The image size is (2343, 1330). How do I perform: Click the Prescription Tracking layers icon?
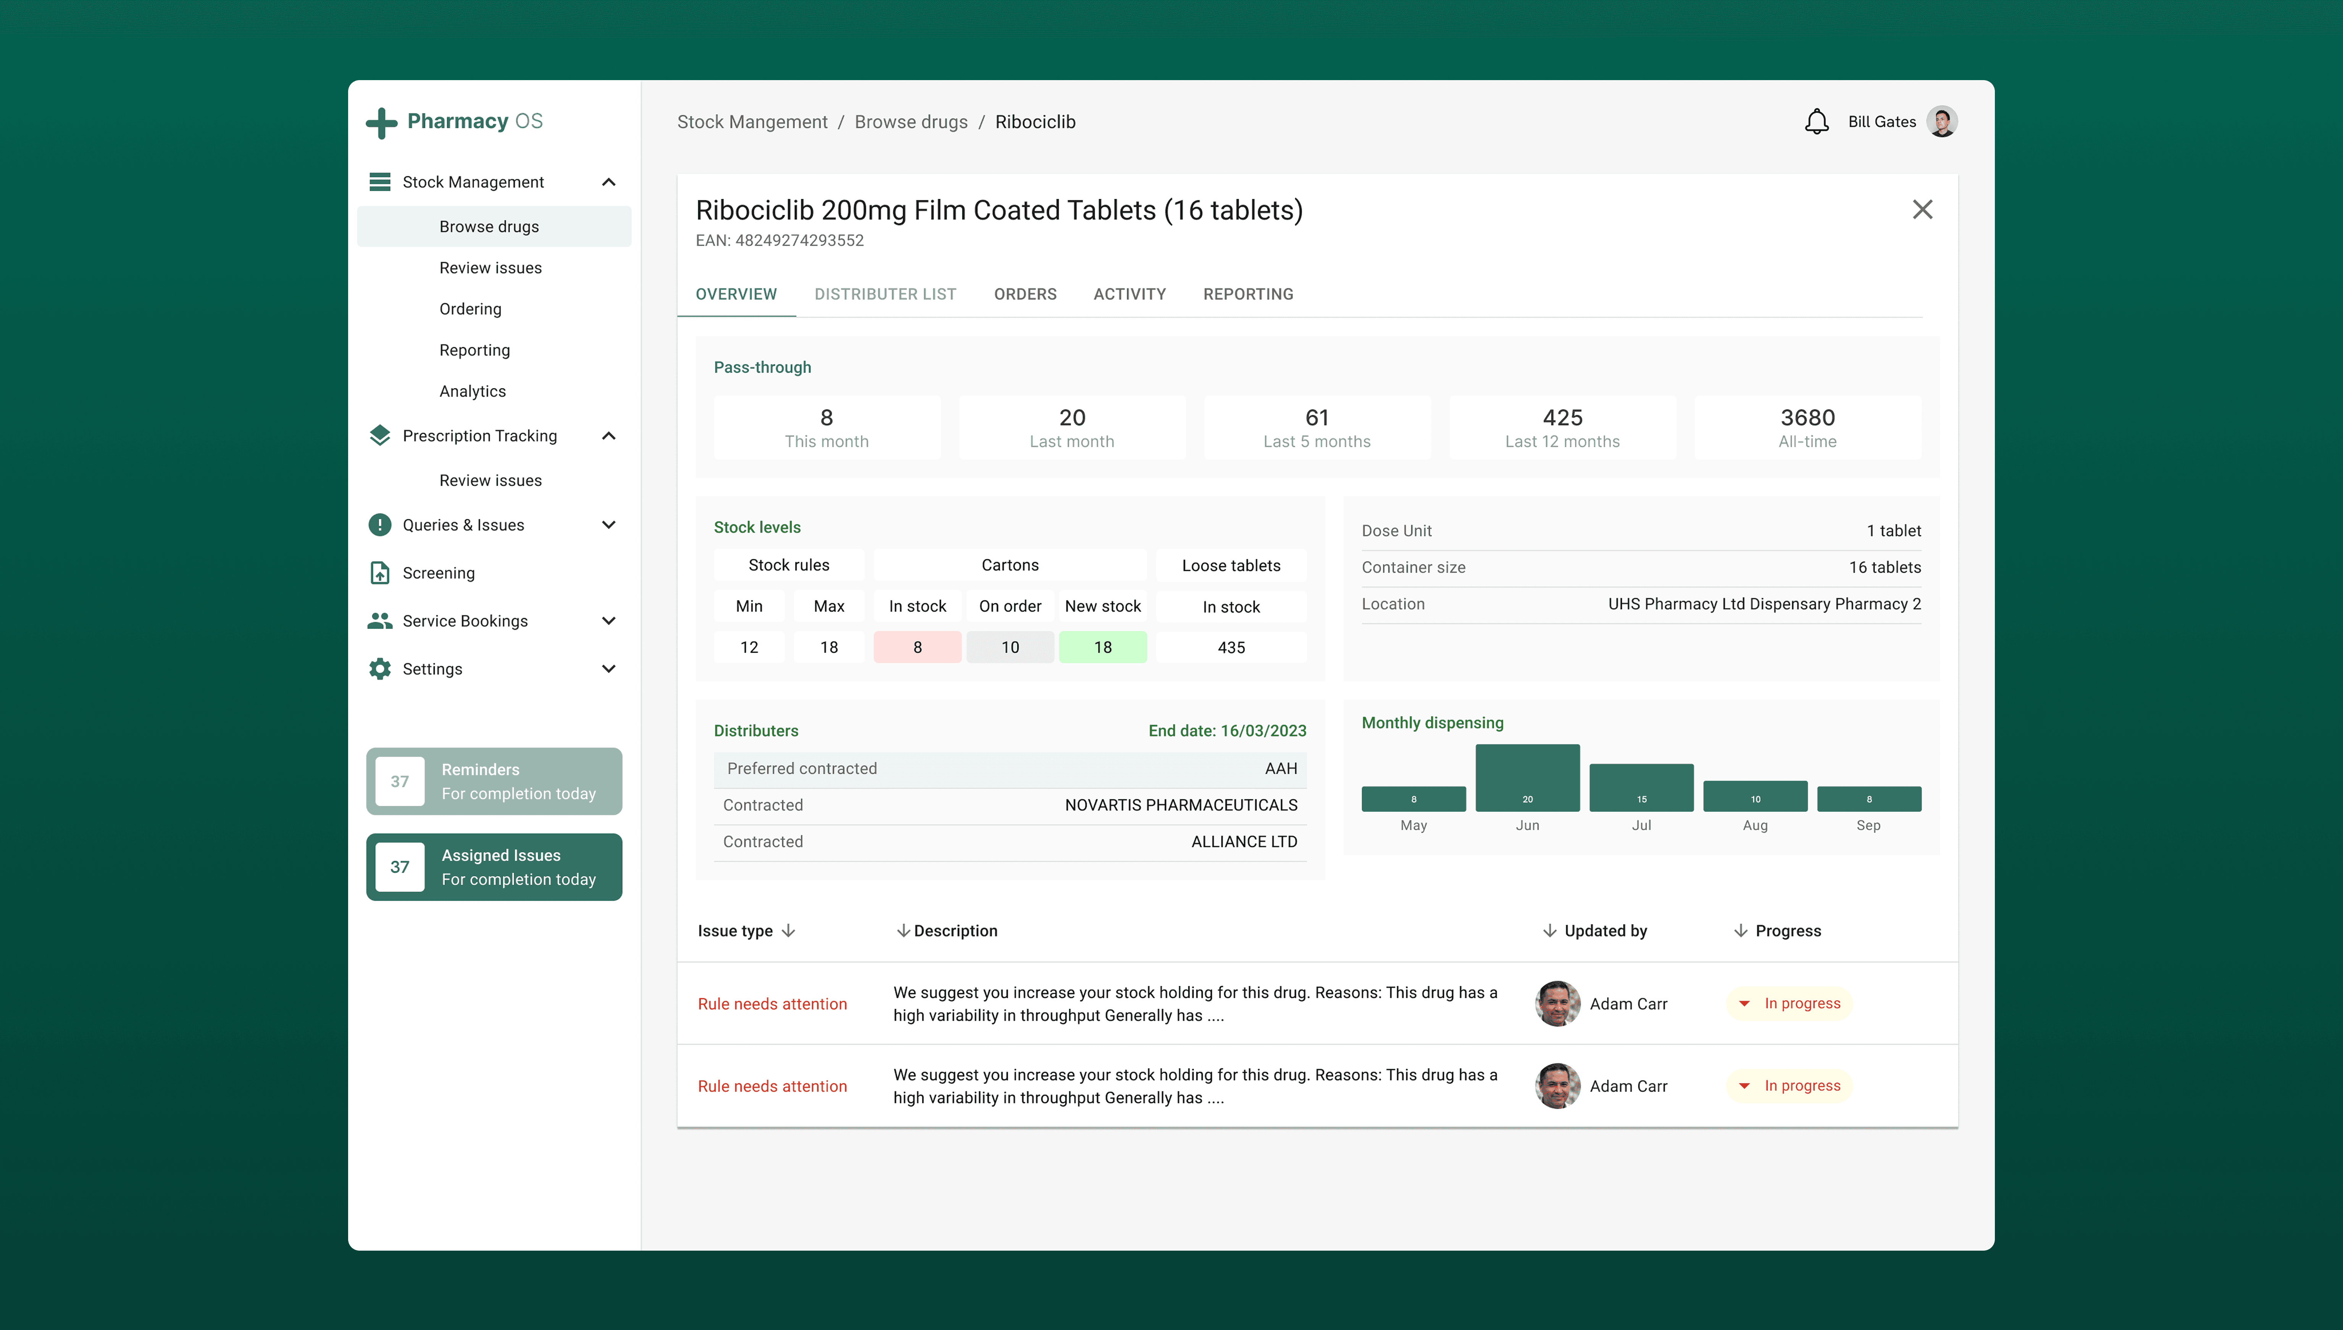[379, 436]
